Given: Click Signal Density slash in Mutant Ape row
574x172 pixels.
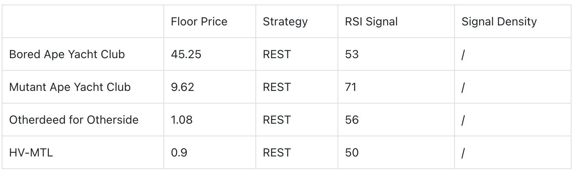Looking at the screenshot, I should point(463,87).
